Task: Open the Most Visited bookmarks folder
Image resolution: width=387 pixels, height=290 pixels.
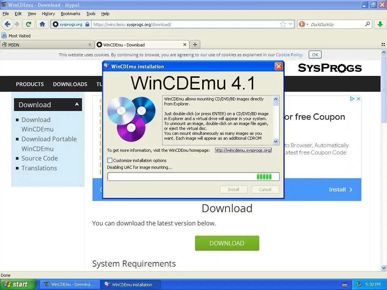Action: 16,36
